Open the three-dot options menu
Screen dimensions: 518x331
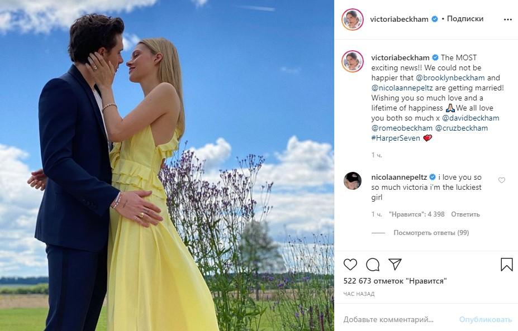(x=508, y=20)
